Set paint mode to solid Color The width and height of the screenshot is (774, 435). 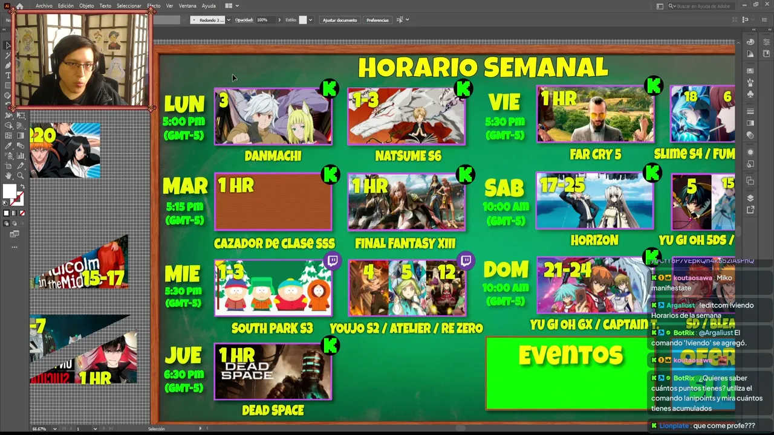click(7, 213)
